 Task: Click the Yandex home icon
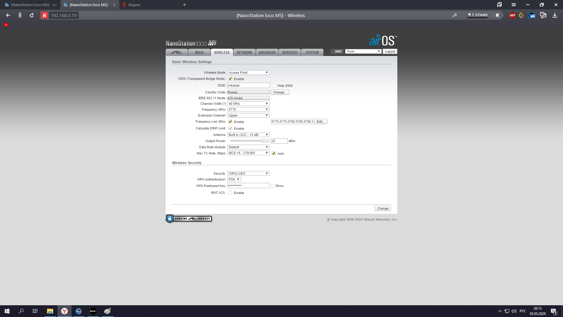[20, 16]
